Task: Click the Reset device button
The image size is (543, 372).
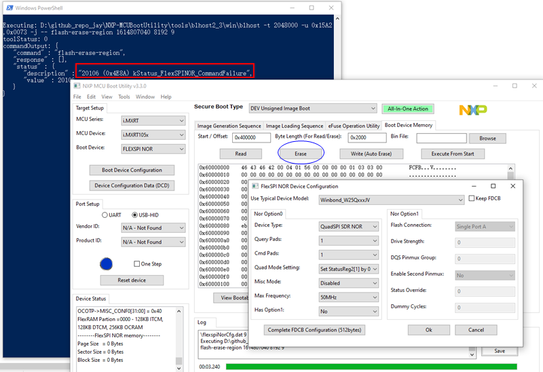Action: coord(132,280)
